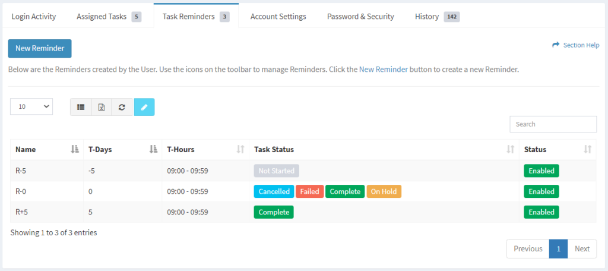Click the refresh table icon
This screenshot has height=271, width=608.
[x=122, y=107]
